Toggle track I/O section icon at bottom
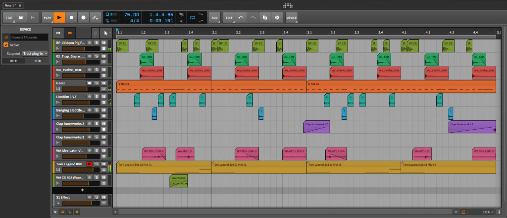507x218 pixels. (55, 212)
